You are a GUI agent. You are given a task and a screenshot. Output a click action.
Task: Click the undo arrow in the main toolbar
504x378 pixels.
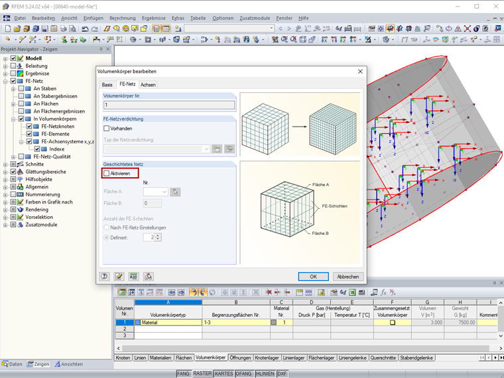point(85,29)
